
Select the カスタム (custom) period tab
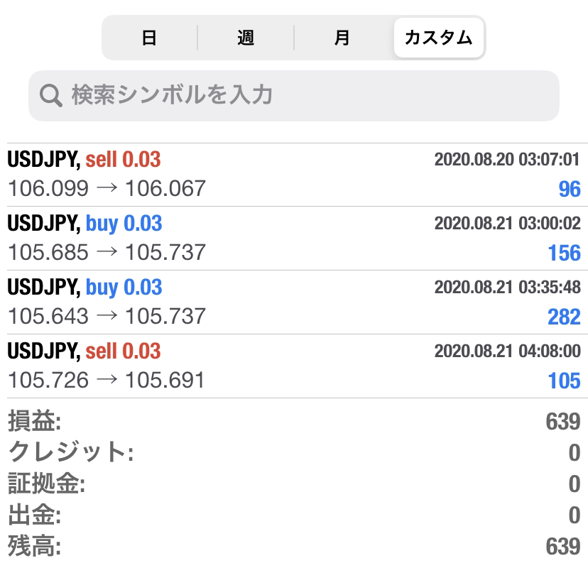[x=438, y=38]
